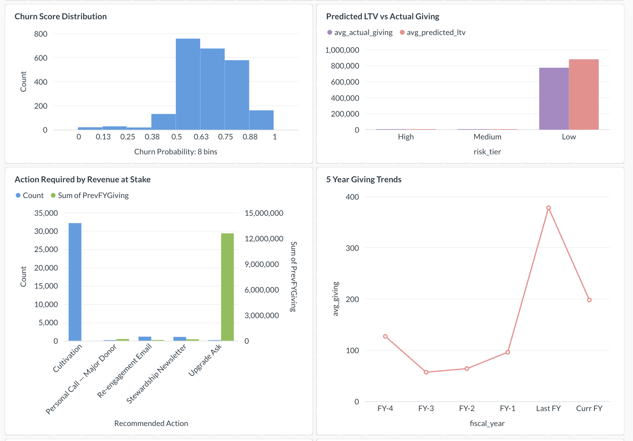Click the Low risk tier label

(569, 137)
